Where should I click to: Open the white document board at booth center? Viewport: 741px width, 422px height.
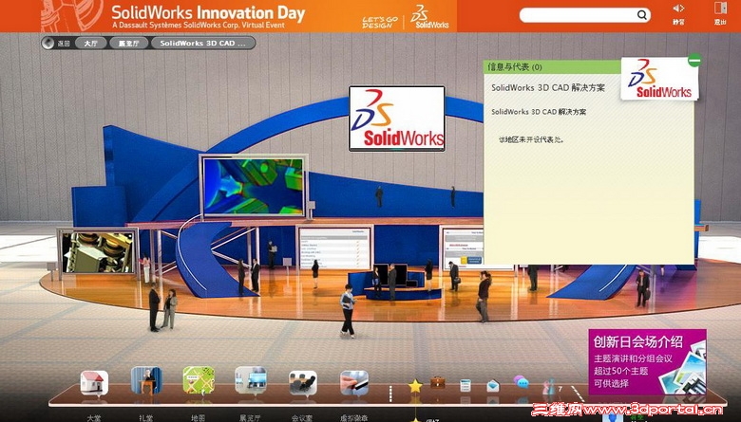tap(334, 248)
